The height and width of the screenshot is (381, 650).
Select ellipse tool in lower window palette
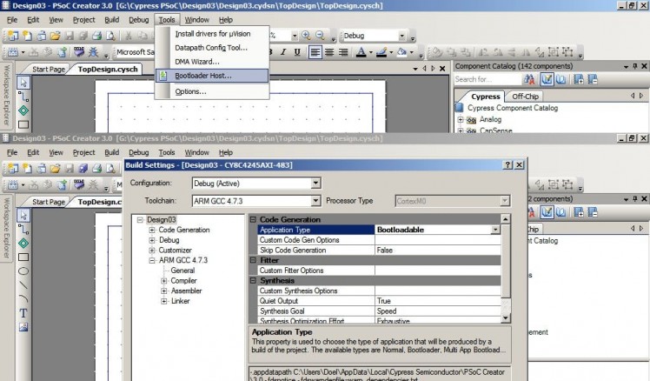(x=23, y=271)
